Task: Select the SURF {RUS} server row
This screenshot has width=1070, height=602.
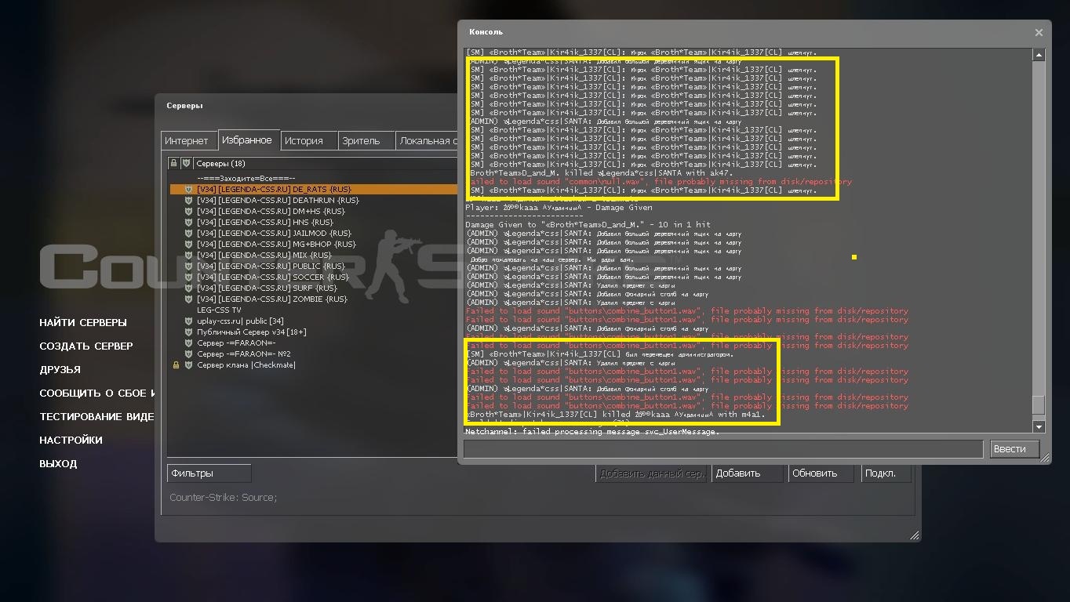Action: (x=313, y=288)
